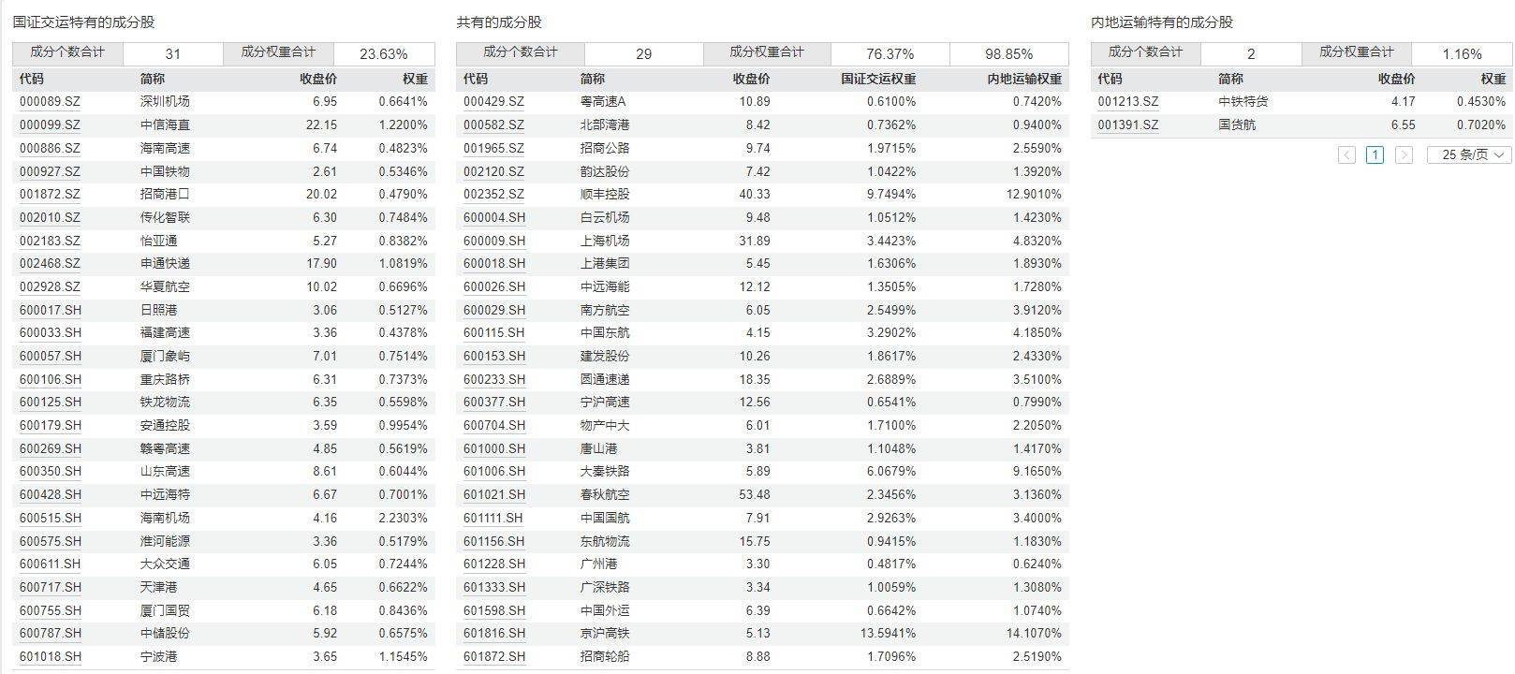Open stock code link 001391.SZ

(x=1127, y=125)
